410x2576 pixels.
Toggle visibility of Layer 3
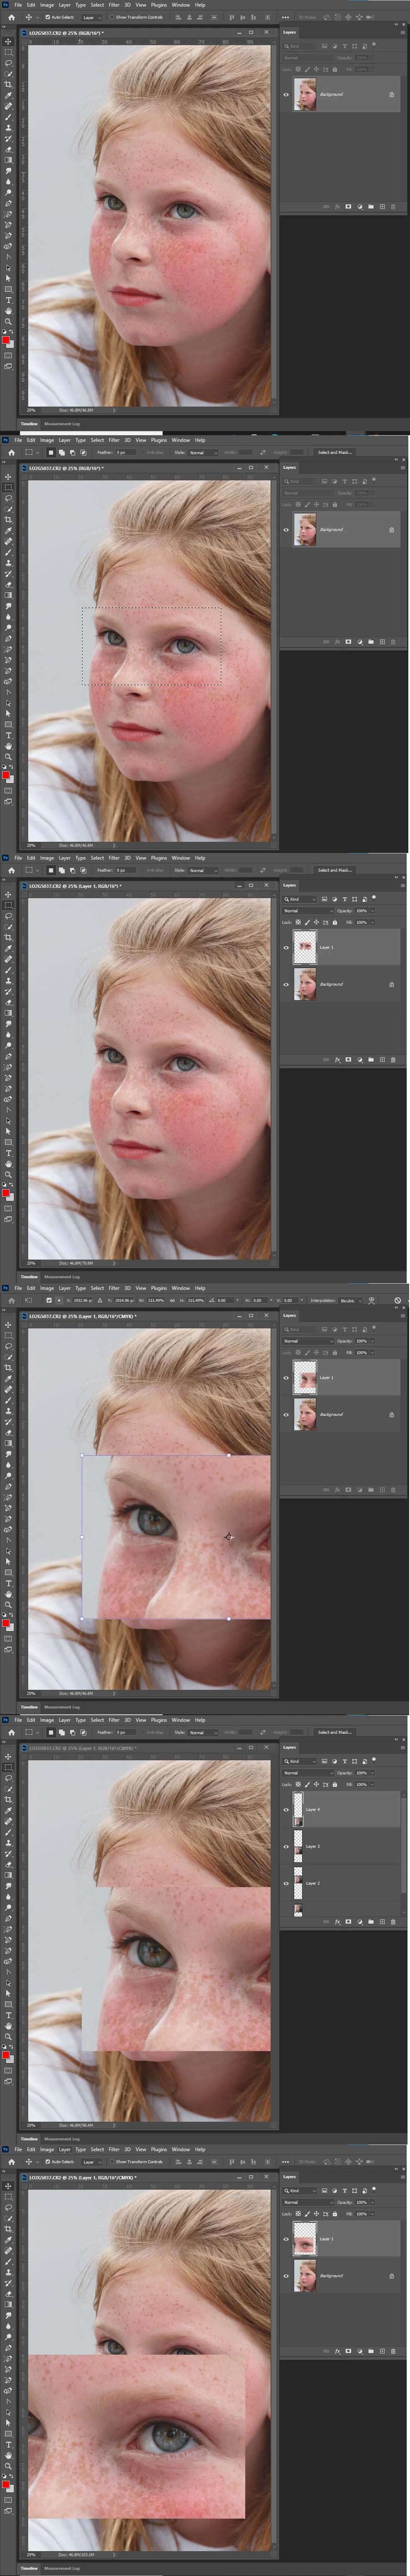pos(286,1846)
